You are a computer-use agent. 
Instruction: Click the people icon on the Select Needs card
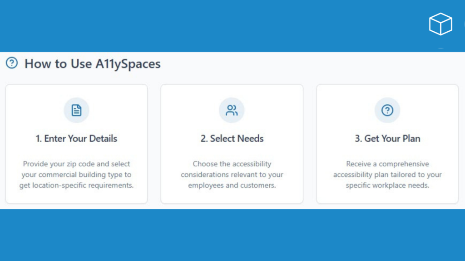[232, 110]
